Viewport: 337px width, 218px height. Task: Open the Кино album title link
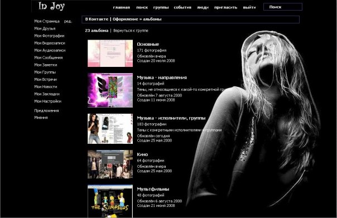click(x=142, y=154)
